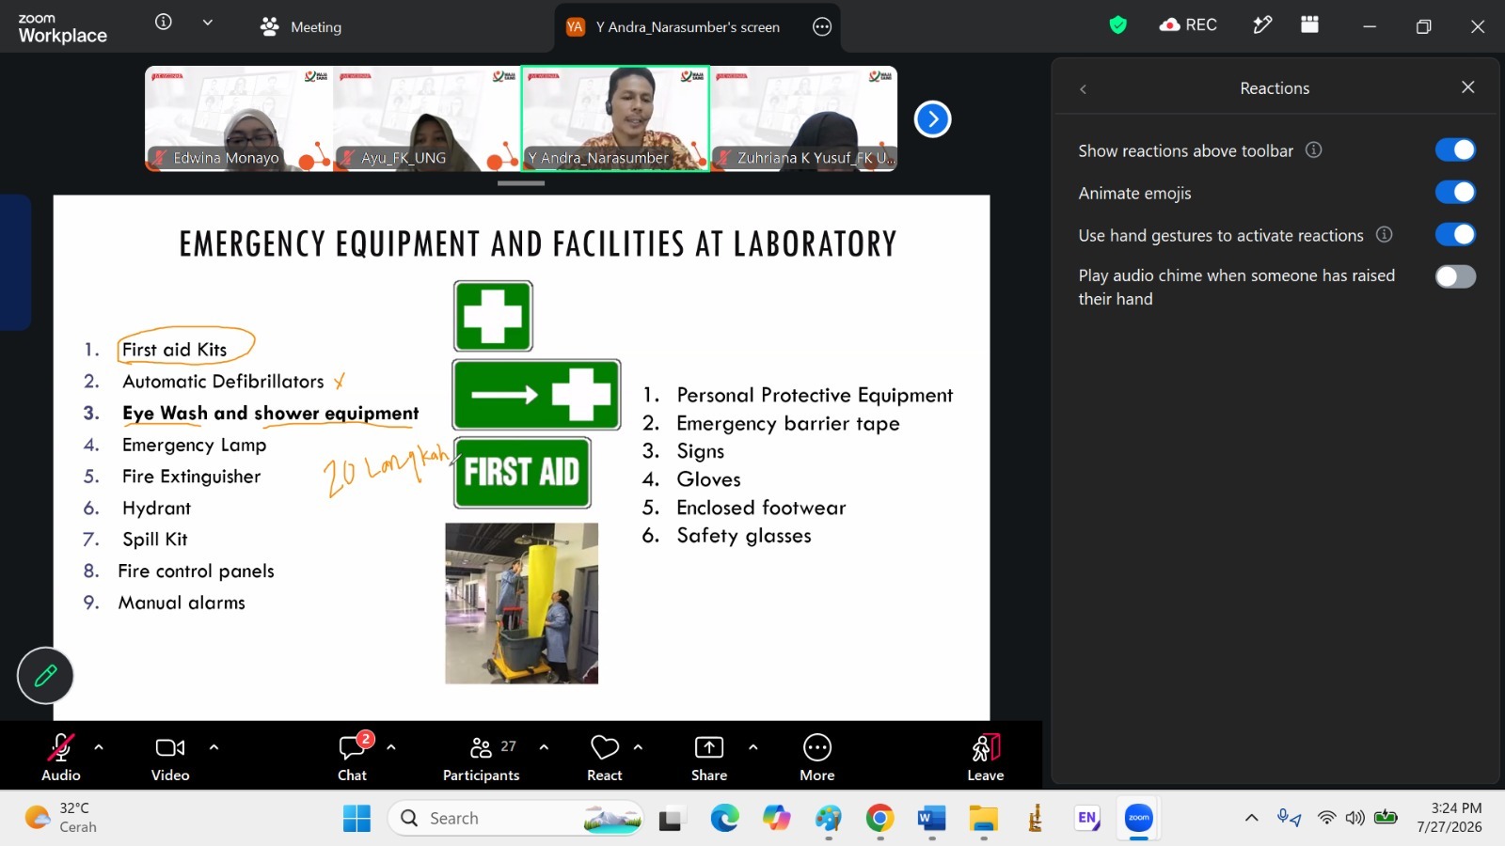This screenshot has height=846, width=1505.
Task: Select Y Andra_Narasumber video thumbnail
Action: tap(615, 118)
